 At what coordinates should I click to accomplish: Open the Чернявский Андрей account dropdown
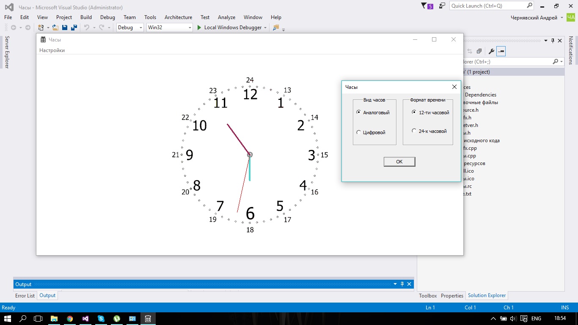pyautogui.click(x=537, y=17)
